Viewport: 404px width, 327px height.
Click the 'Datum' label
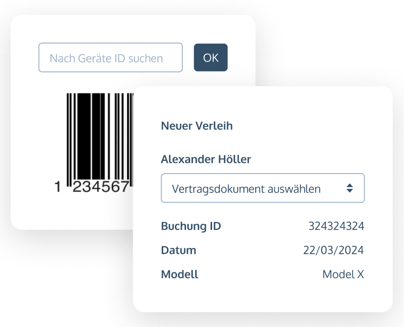[179, 250]
